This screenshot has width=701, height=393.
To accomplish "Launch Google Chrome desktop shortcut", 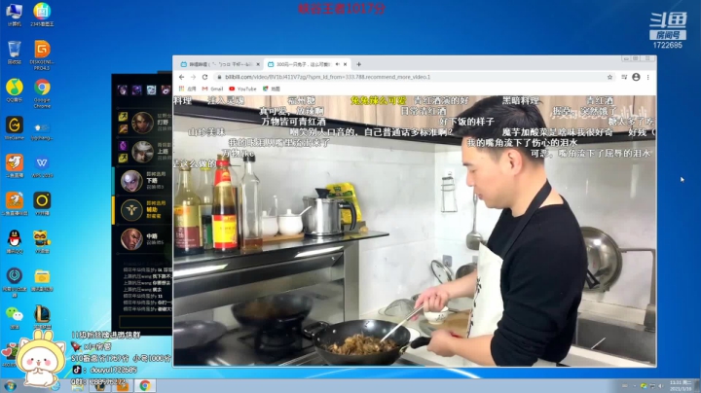I will [42, 92].
